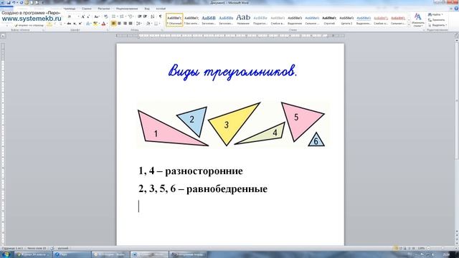
Task: Sort the selected text
Action: point(153,16)
